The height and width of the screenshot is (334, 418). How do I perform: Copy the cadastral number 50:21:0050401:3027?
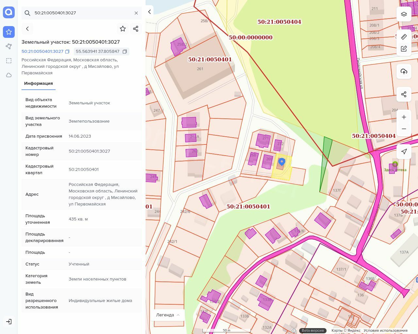pyautogui.click(x=67, y=52)
